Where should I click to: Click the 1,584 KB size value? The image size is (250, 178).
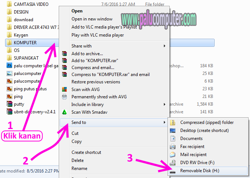point(205,104)
